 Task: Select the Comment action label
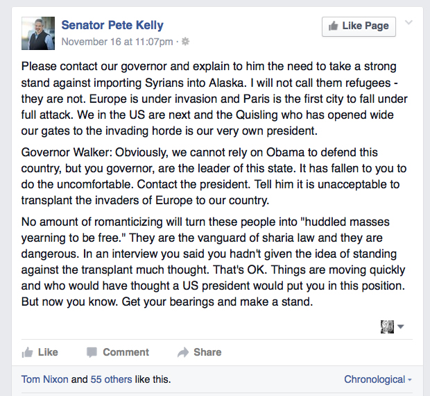126,352
